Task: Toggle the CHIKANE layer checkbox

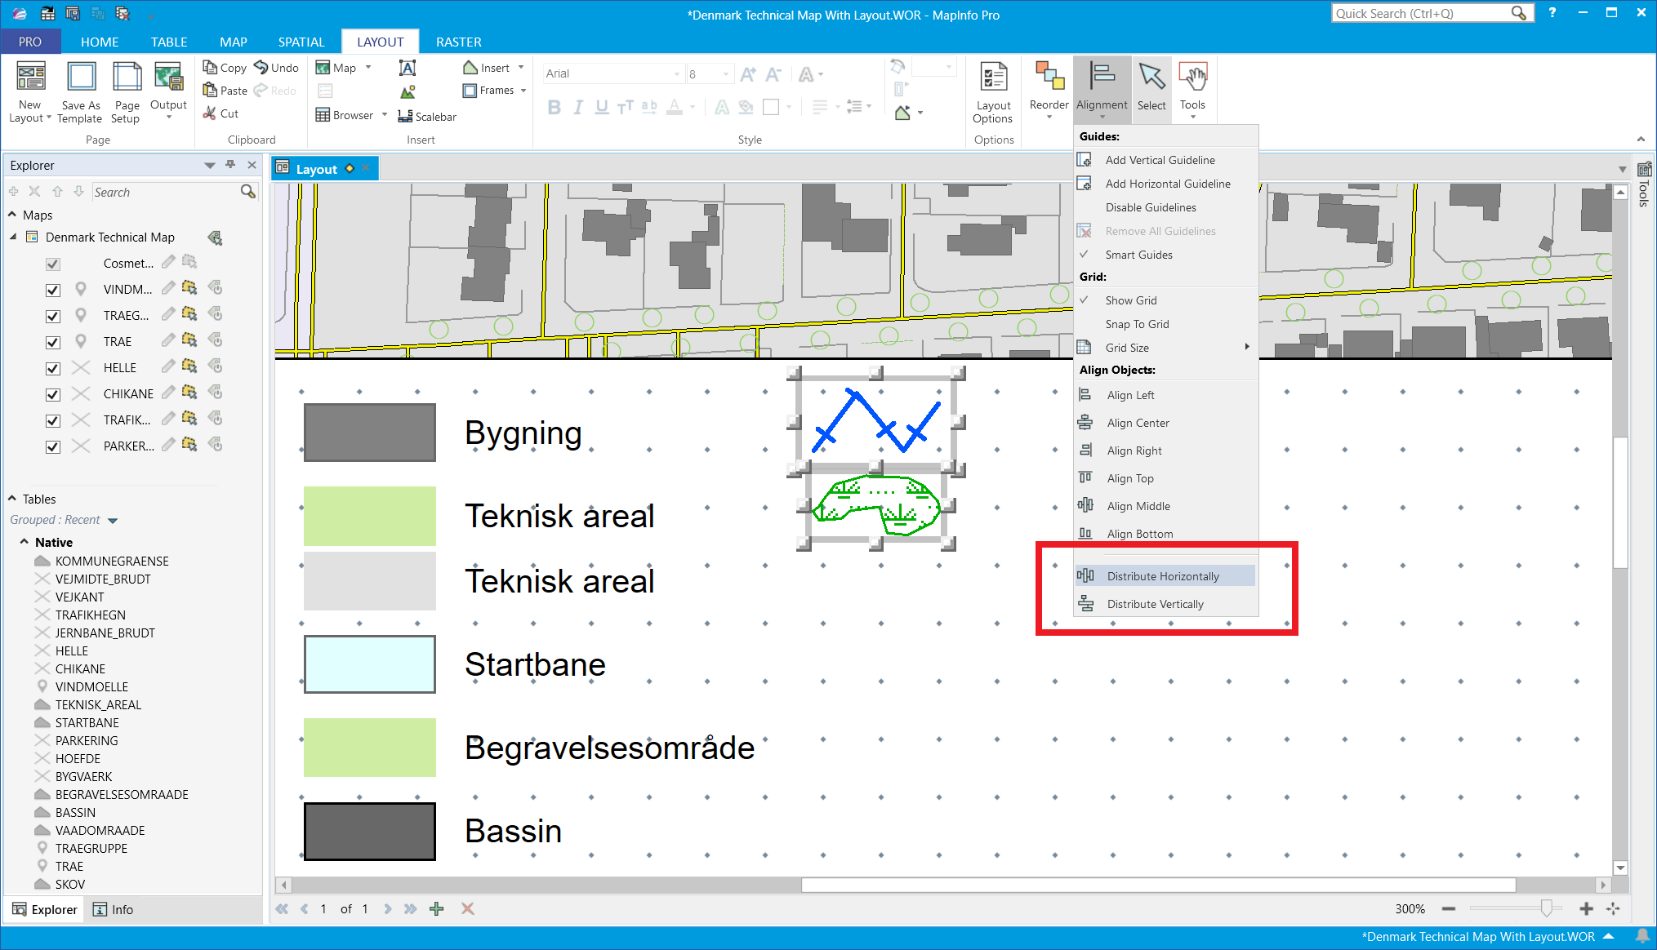Action: pos(53,394)
